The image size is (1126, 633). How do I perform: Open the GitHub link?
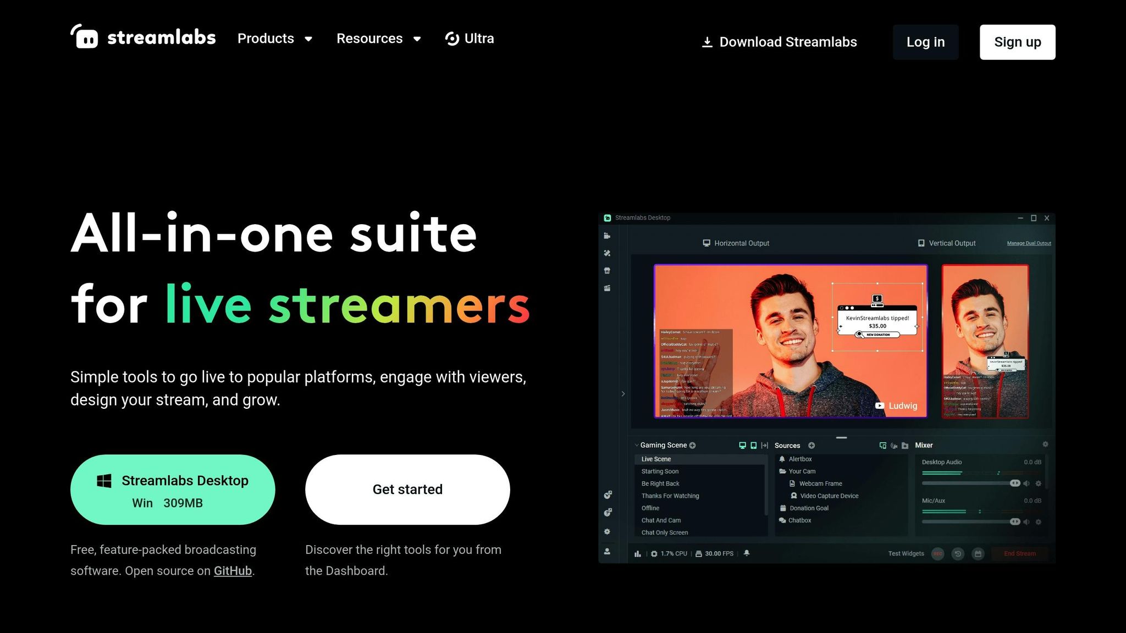pos(233,571)
